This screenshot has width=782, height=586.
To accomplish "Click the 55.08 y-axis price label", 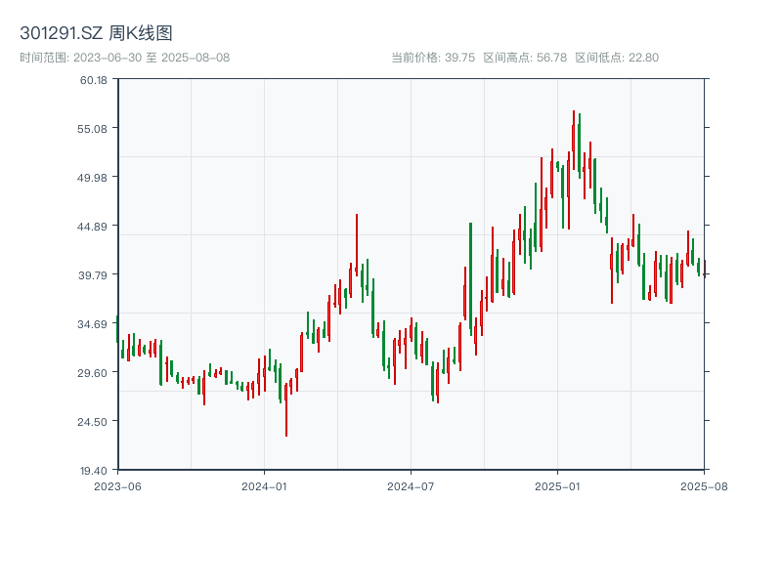I will pos(94,128).
